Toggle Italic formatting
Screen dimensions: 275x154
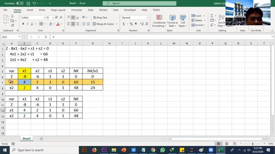tap(27, 24)
